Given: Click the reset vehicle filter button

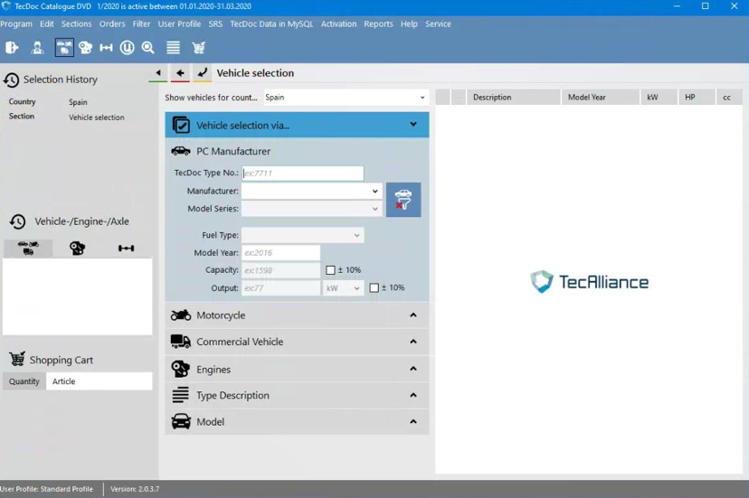Looking at the screenshot, I should [403, 200].
